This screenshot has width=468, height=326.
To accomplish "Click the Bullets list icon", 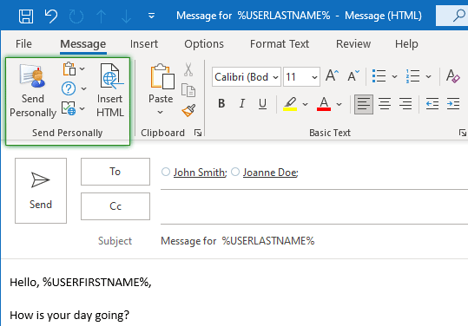I will (x=379, y=76).
